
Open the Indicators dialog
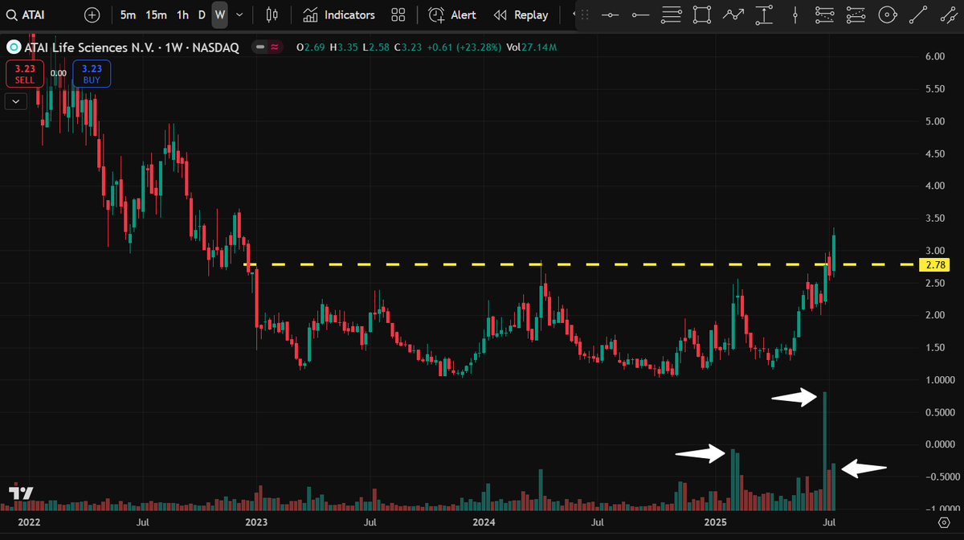pyautogui.click(x=339, y=14)
